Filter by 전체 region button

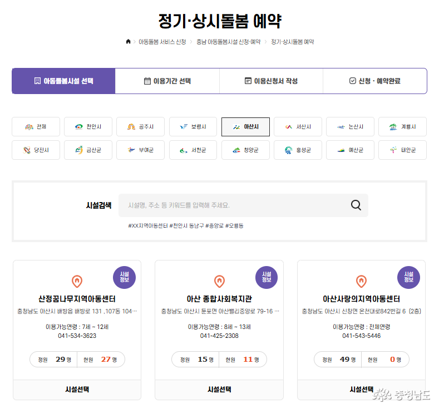click(x=36, y=127)
